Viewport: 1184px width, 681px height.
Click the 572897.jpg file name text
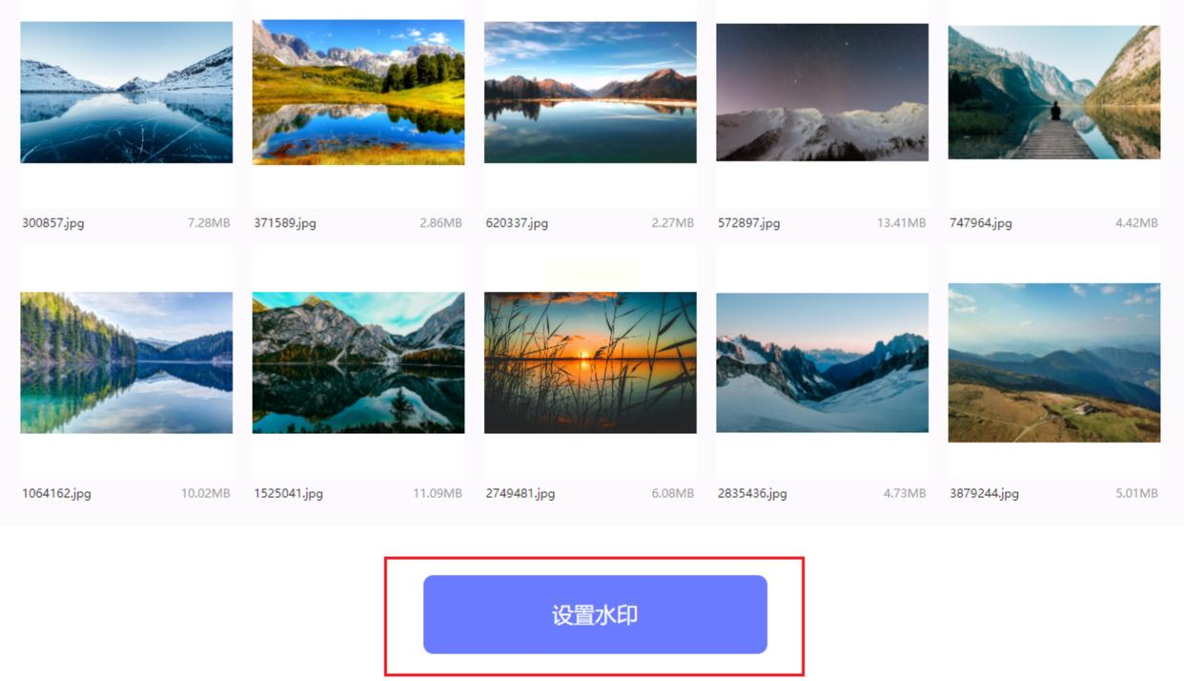tap(749, 223)
